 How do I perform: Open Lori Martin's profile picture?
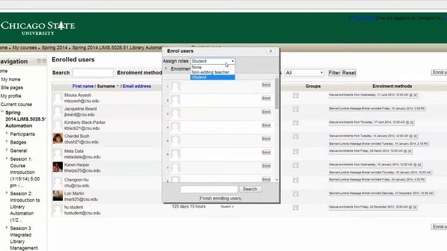click(57, 195)
